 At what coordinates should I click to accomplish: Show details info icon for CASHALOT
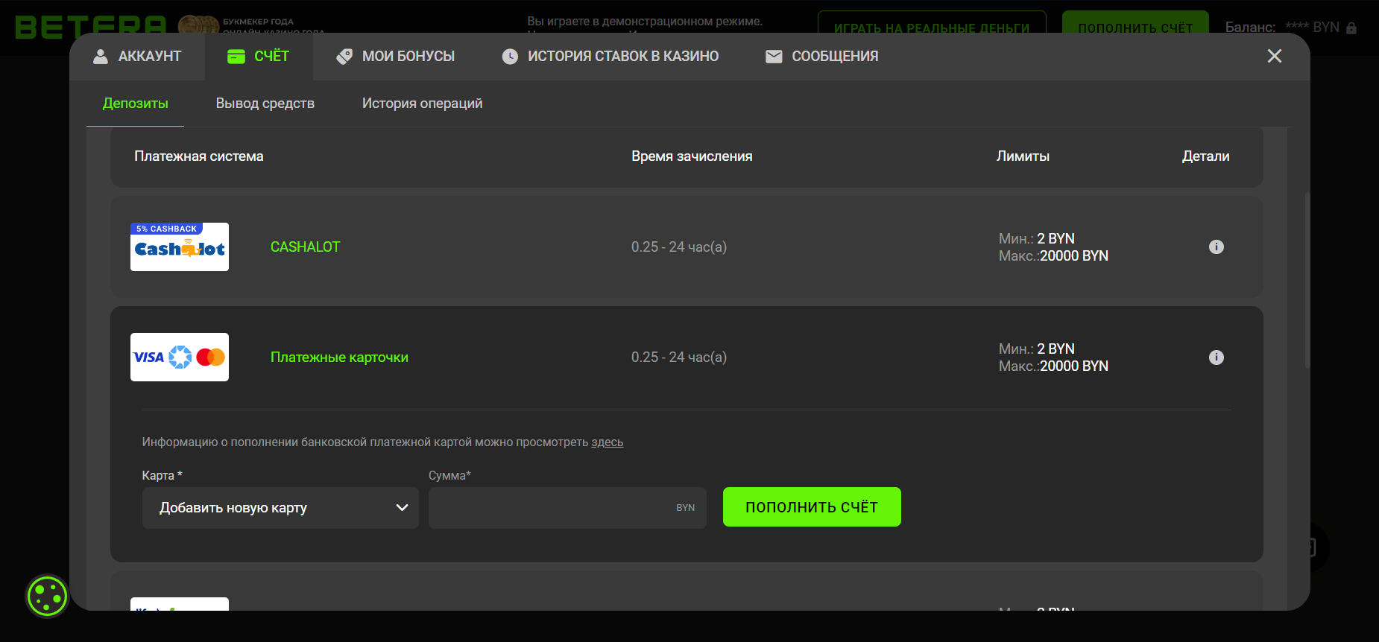[1217, 247]
